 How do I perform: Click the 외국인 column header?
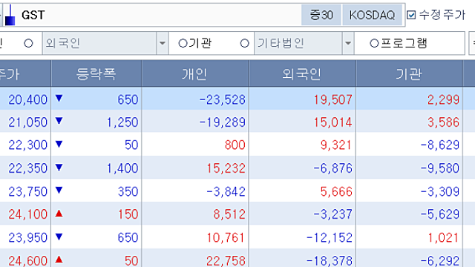click(302, 73)
